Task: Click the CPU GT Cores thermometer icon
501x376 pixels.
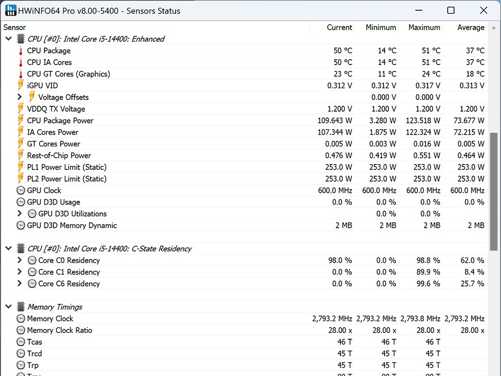Action: coord(21,74)
